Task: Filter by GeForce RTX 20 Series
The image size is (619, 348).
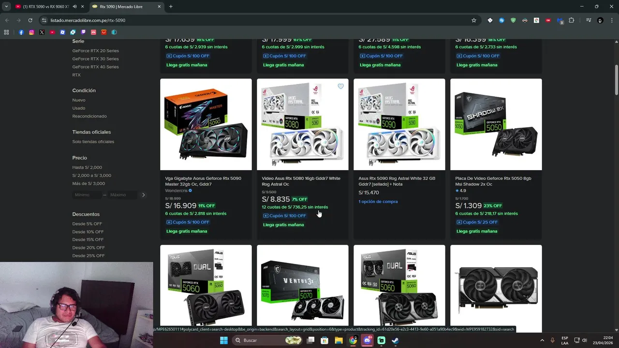Action: click(x=96, y=51)
